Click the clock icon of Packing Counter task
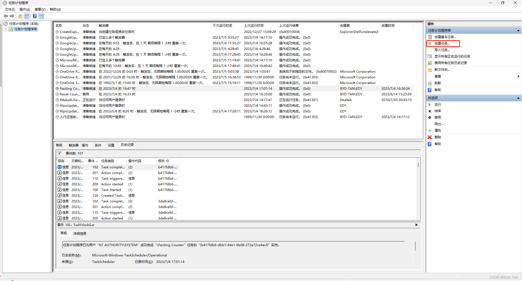This screenshot has height=281, width=522. 57,89
